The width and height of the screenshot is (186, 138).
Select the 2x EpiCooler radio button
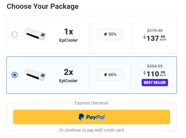click(15, 75)
